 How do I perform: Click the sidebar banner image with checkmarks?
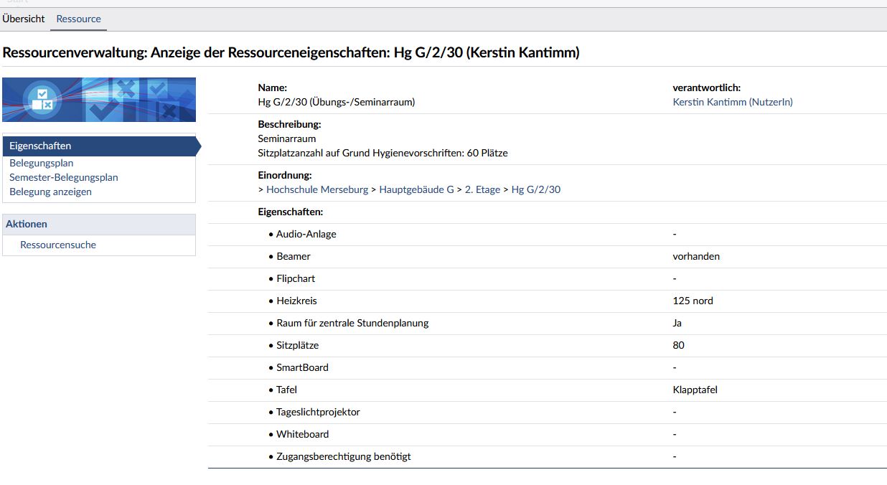coord(99,100)
